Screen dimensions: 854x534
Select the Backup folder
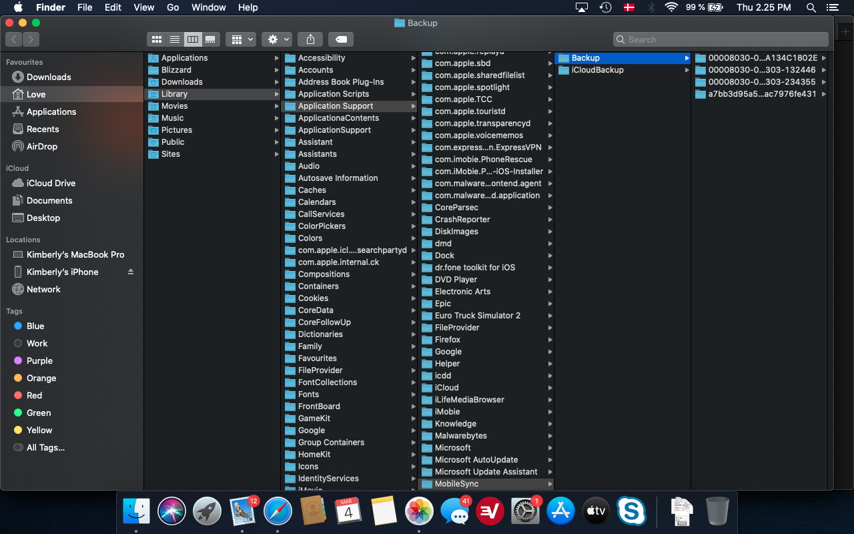tap(622, 58)
